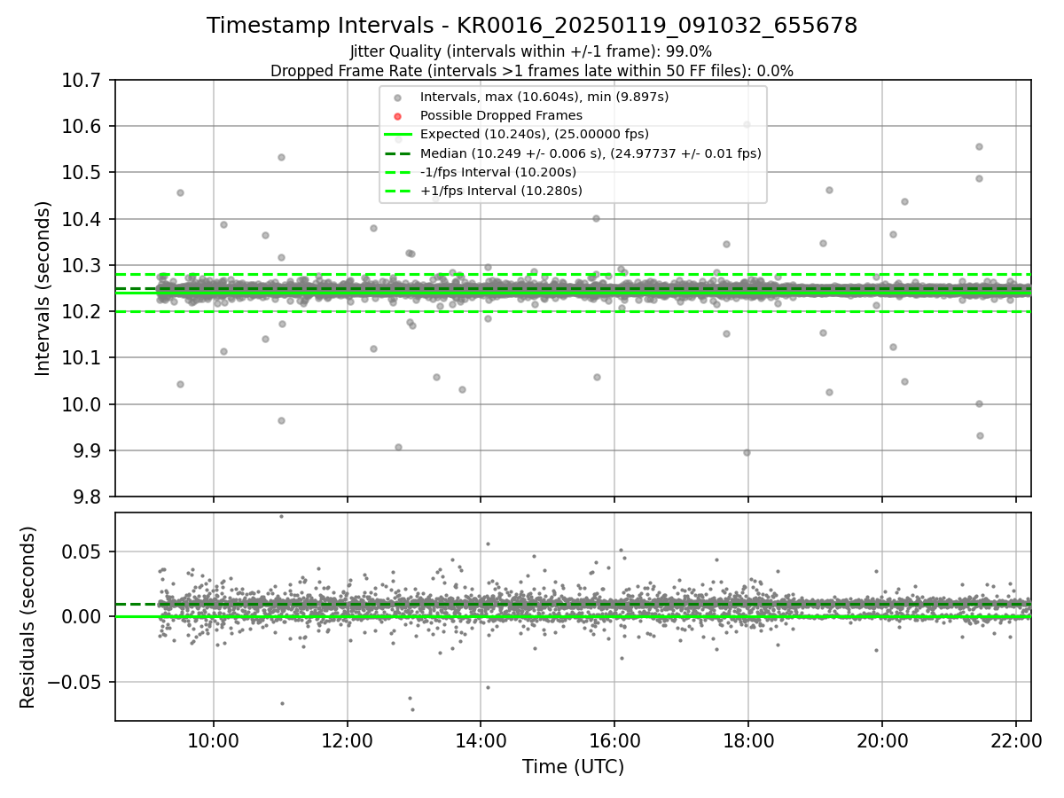Image resolution: width=1064 pixels, height=798 pixels.
Task: Click the 12:00 x-axis tick label
Action: (347, 740)
